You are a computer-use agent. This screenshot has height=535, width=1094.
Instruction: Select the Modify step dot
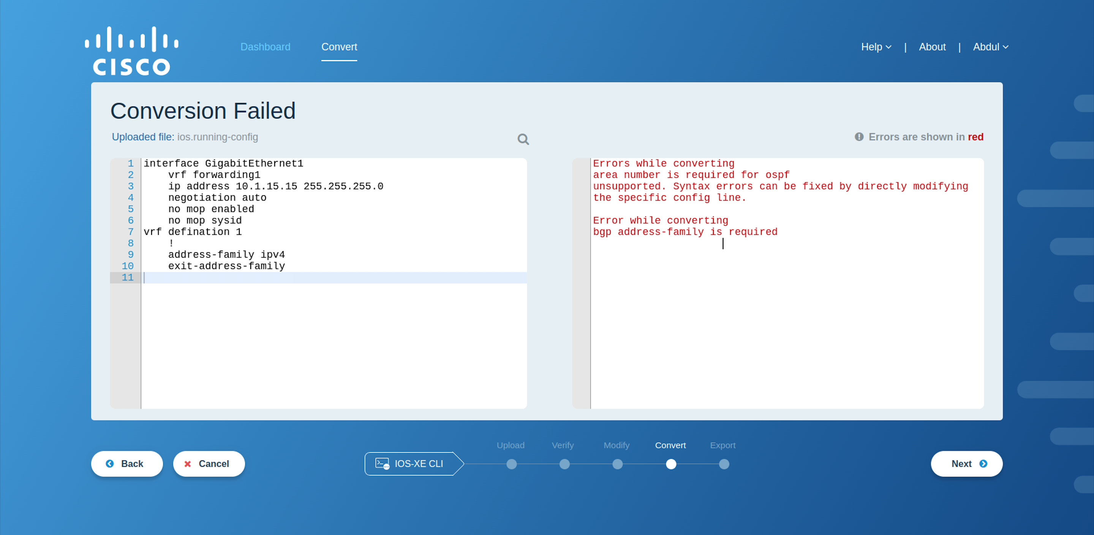[x=618, y=464]
